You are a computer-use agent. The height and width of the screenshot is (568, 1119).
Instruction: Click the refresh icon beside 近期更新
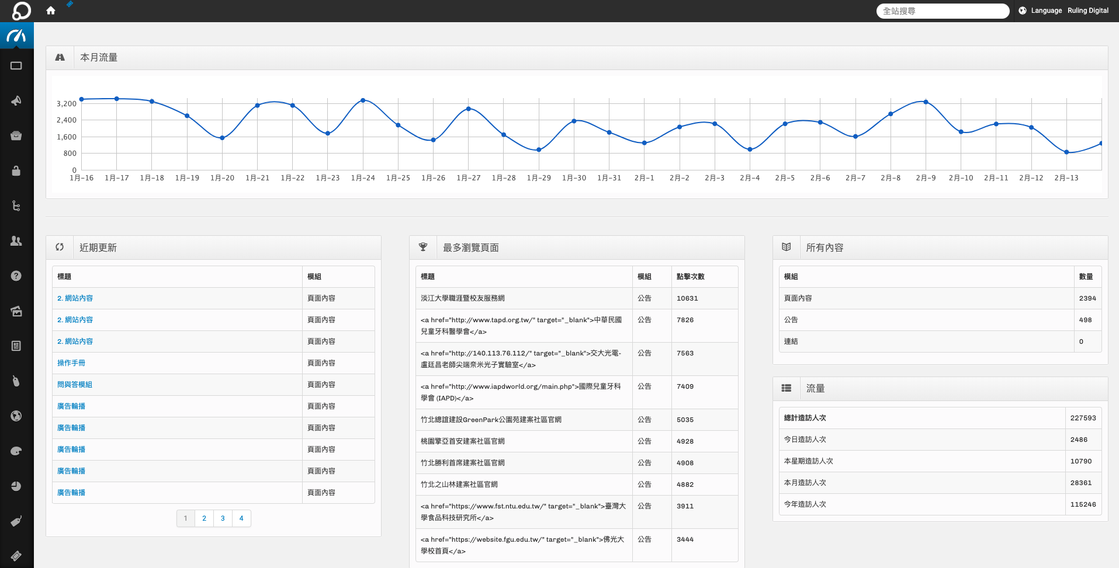[60, 248]
